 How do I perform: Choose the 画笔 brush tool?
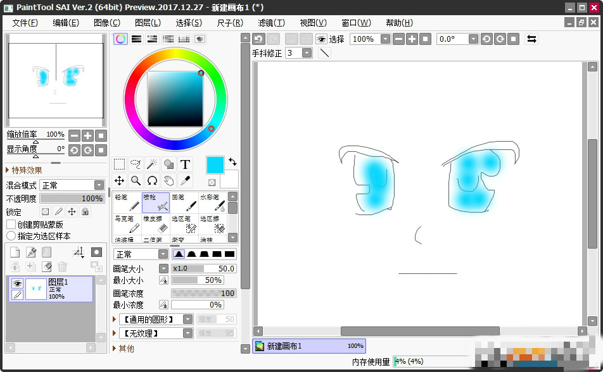click(184, 202)
